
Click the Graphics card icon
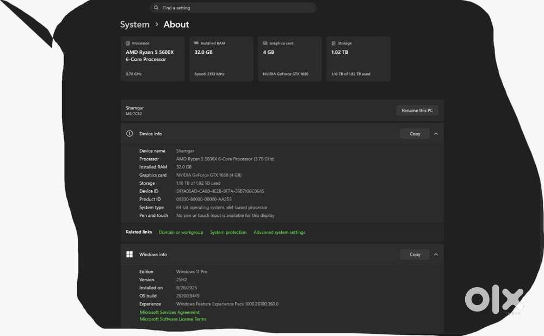point(265,43)
